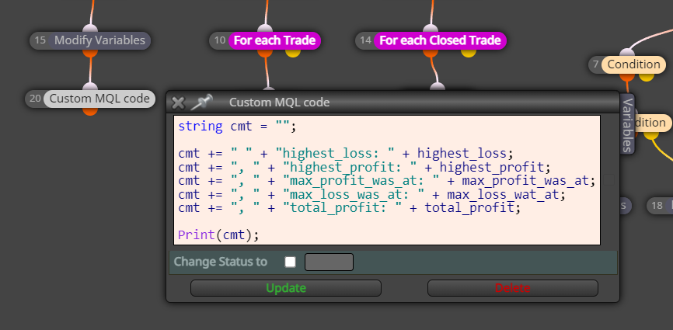This screenshot has width=673, height=330.
Task: Click orange output connector of For each Trade
Action: coord(265,53)
